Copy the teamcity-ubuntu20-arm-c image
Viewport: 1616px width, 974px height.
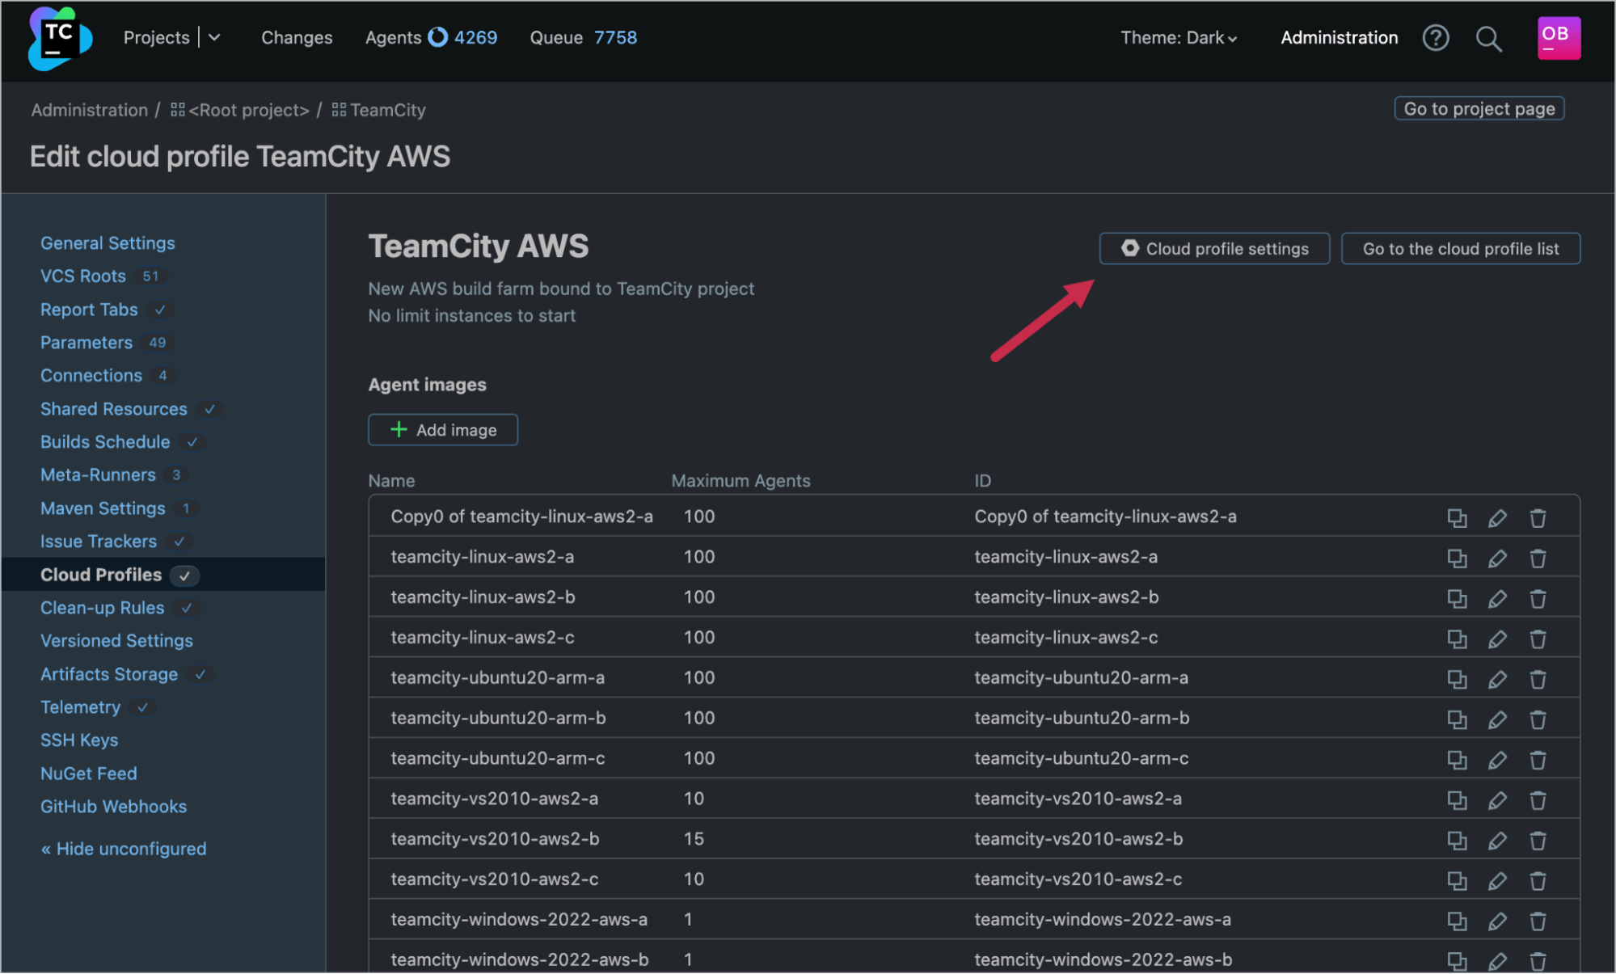coord(1457,760)
